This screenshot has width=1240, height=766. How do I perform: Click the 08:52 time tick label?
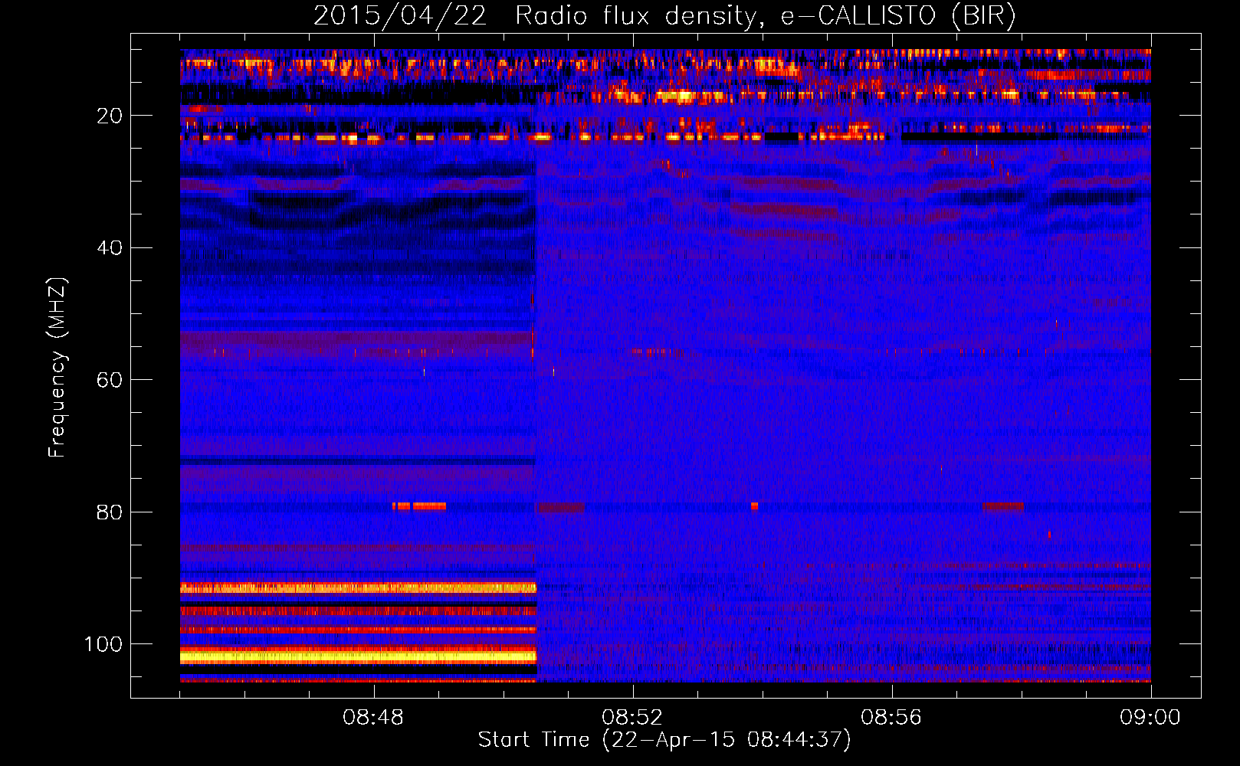pos(632,718)
